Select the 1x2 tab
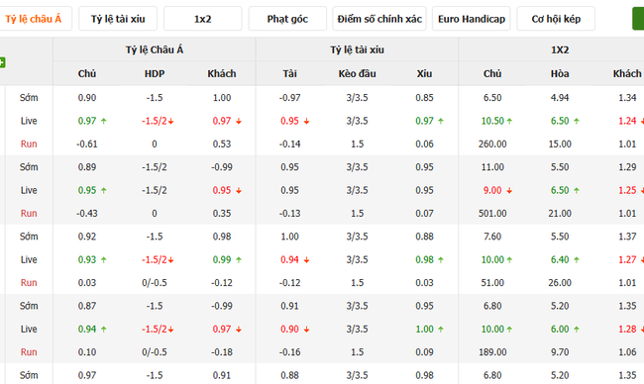The width and height of the screenshot is (644, 384). tap(202, 19)
